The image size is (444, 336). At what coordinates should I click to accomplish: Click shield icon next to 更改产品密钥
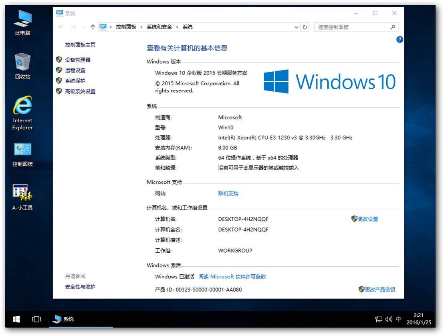[361, 289]
